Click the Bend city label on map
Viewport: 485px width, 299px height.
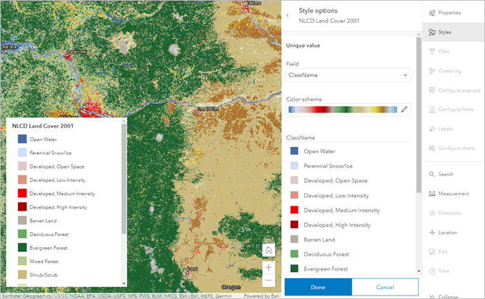(x=192, y=269)
